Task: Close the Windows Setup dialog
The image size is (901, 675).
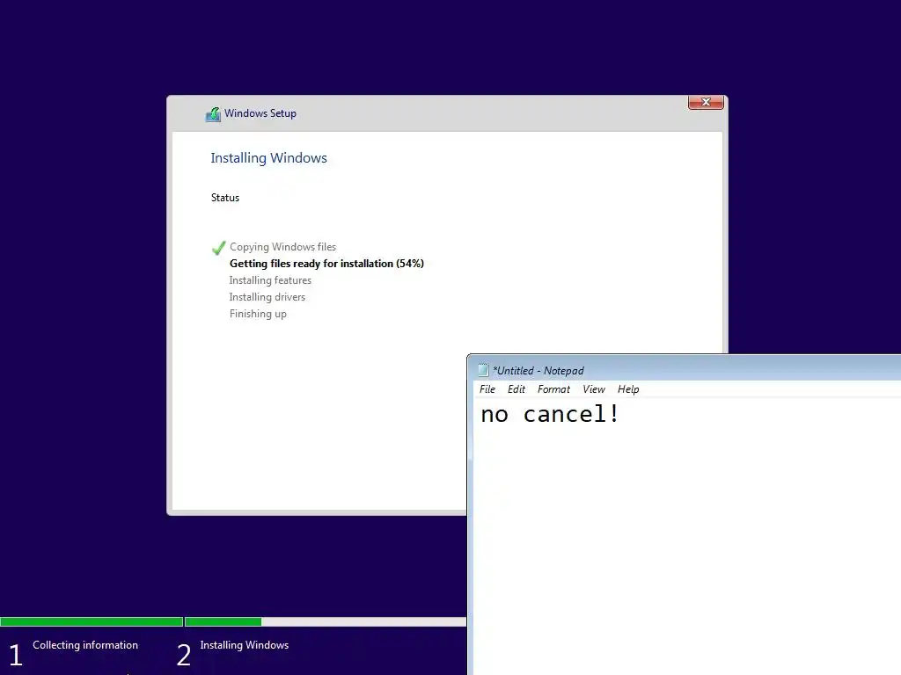Action: 706,102
